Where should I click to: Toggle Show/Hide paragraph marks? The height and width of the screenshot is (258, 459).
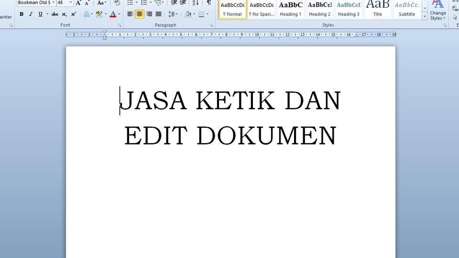[x=209, y=3]
